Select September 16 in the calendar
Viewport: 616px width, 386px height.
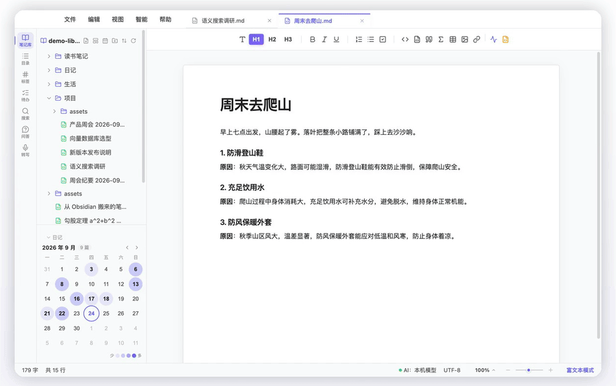[x=77, y=299]
